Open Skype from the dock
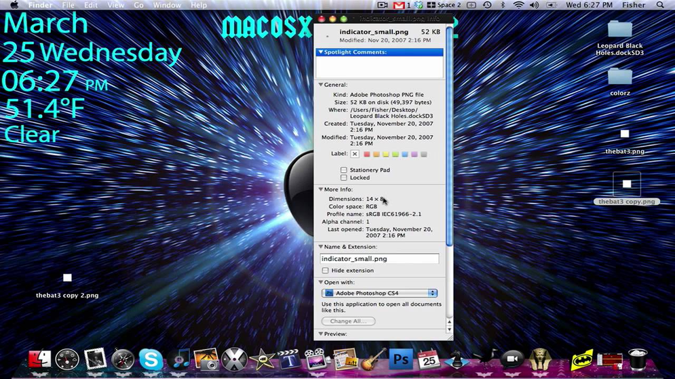The image size is (675, 379). pyautogui.click(x=151, y=360)
